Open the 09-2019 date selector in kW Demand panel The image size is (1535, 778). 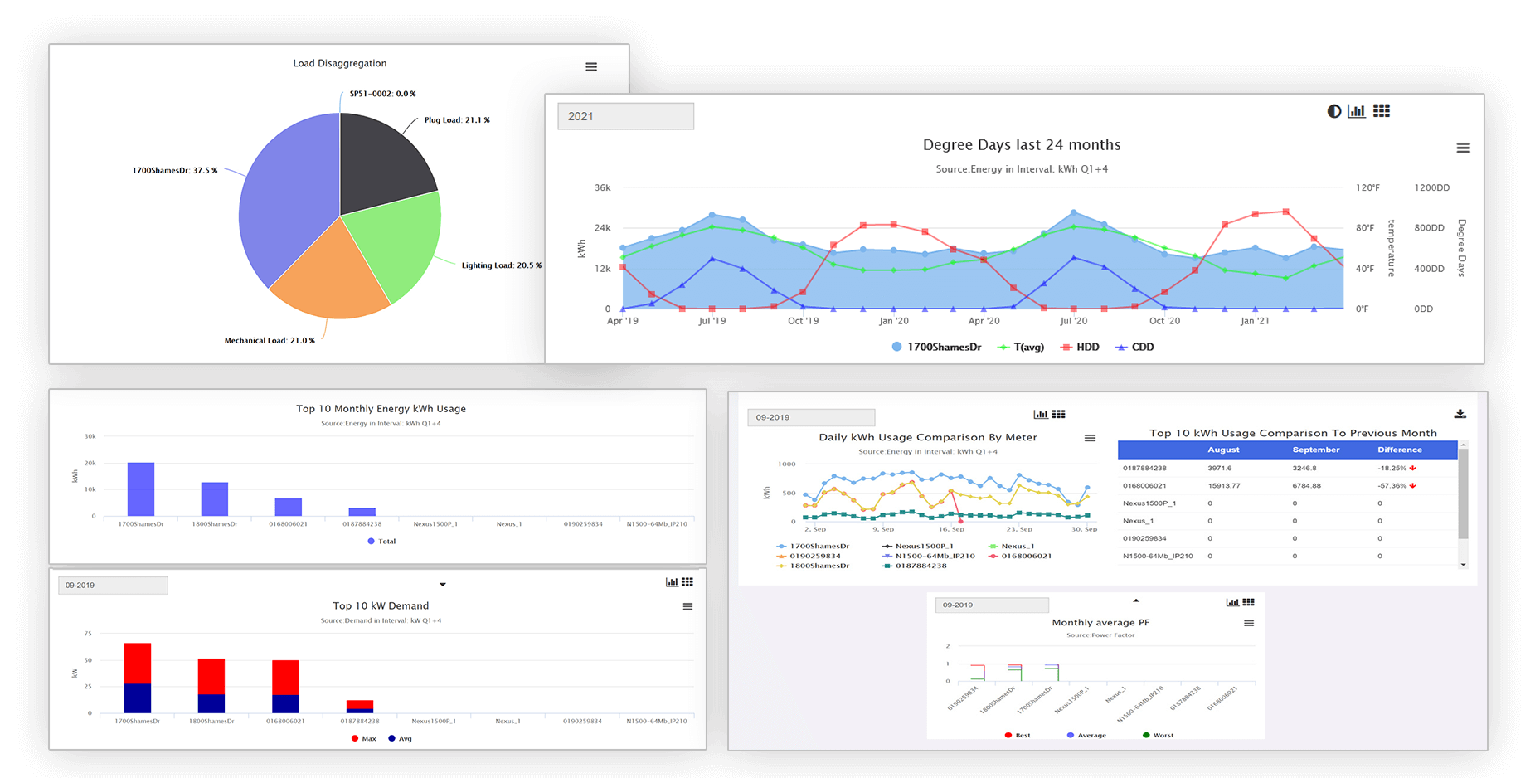tap(113, 585)
